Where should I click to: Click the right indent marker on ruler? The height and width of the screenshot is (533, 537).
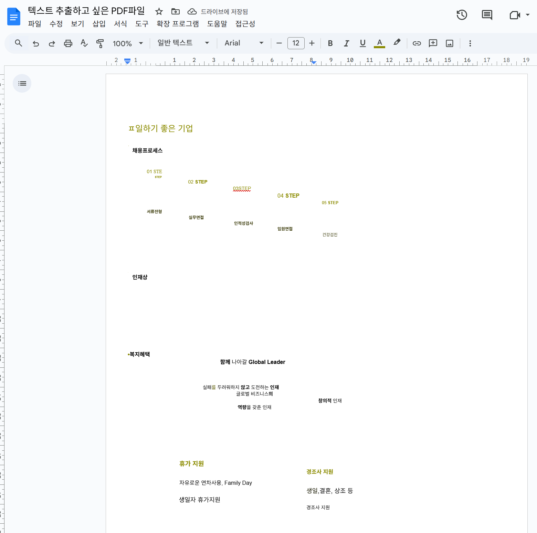click(314, 62)
